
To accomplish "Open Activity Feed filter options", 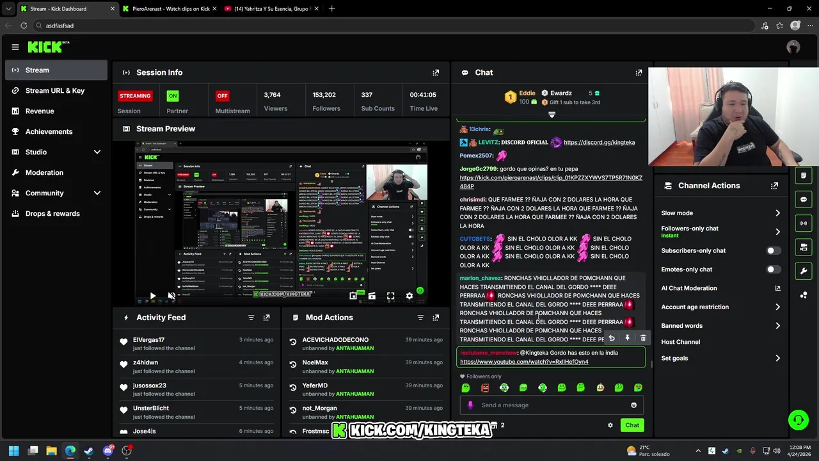I will pyautogui.click(x=251, y=318).
